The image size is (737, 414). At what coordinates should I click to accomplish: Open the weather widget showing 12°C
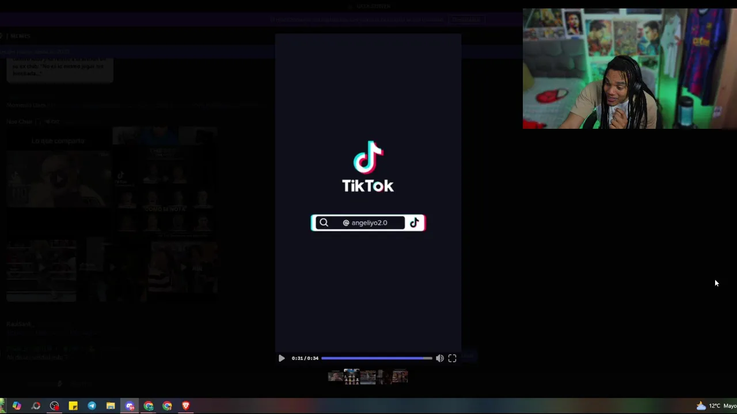(x=716, y=406)
